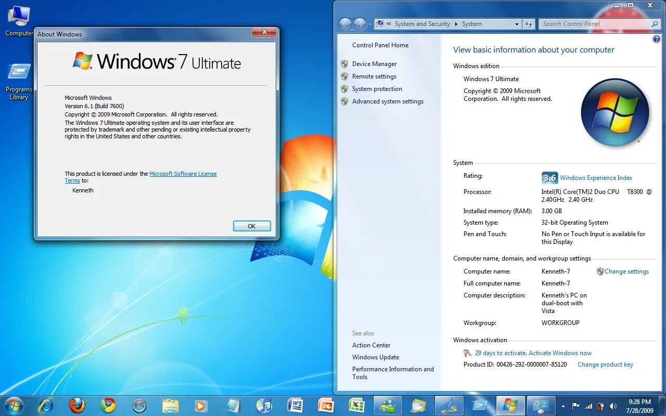
Task: Open Advanced system settings
Action: point(388,101)
